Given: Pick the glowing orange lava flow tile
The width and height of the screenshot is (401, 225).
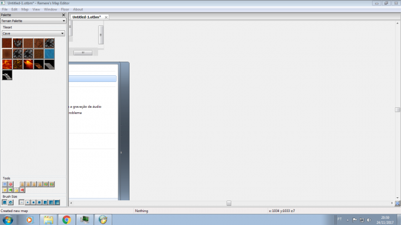Looking at the screenshot, I should coord(28,65).
